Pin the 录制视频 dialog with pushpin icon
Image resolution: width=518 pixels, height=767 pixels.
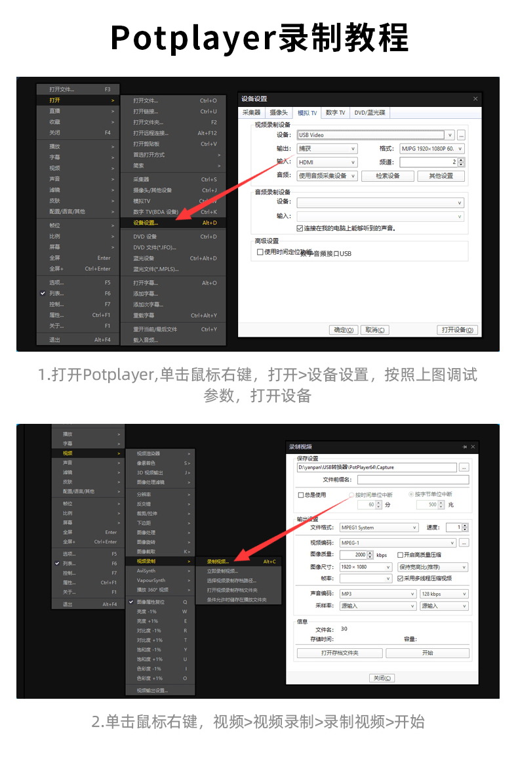coord(464,447)
